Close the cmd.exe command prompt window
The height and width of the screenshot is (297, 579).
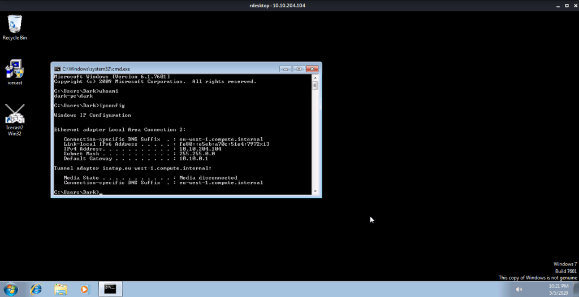312,68
